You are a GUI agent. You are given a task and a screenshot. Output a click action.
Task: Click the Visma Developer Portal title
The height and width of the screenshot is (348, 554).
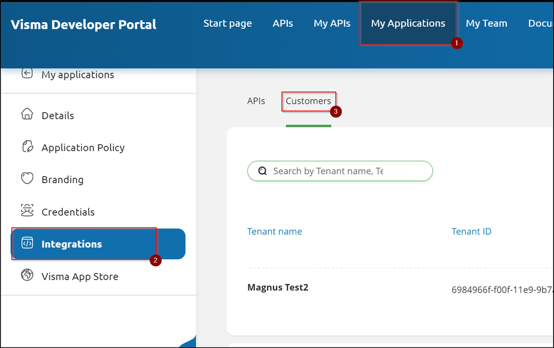84,24
